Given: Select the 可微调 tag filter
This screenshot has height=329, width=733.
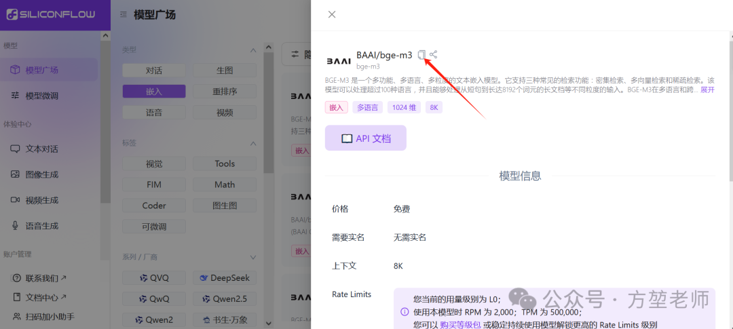Looking at the screenshot, I should tap(154, 227).
